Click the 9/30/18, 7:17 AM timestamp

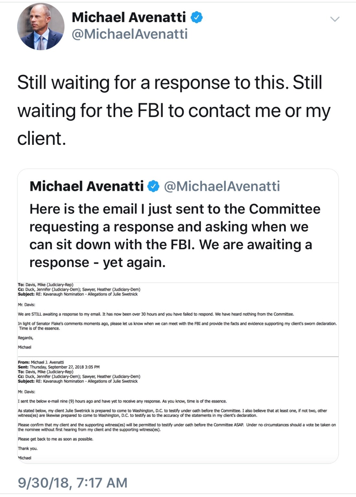(x=72, y=482)
